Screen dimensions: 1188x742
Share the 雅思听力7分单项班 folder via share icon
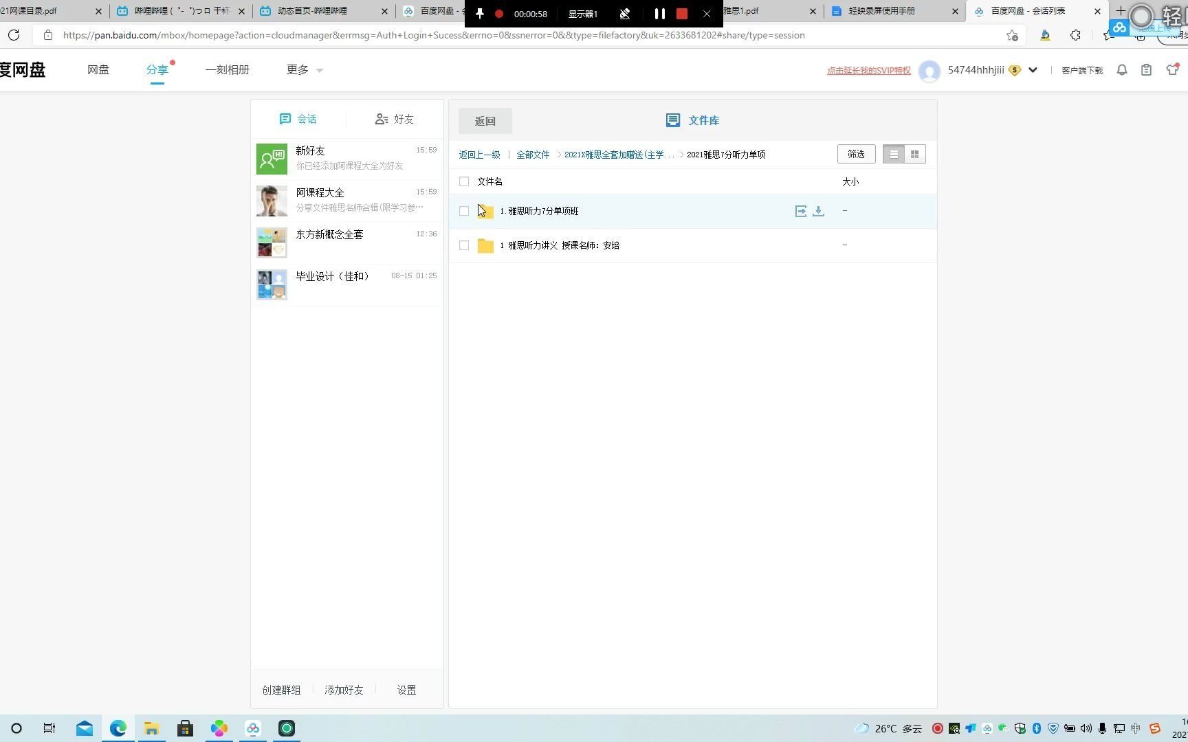point(800,211)
